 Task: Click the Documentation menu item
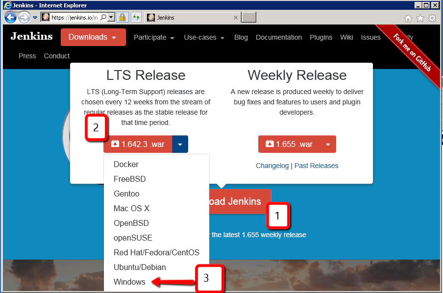click(x=278, y=37)
